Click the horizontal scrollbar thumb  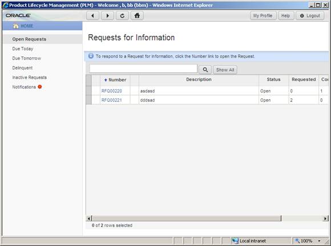pos(187,219)
